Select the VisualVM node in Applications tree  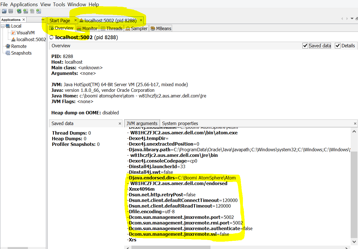click(x=25, y=32)
